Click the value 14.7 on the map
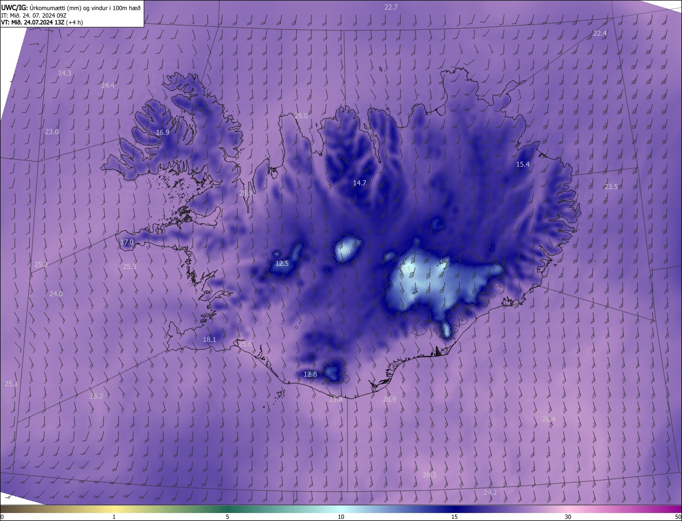Viewport: 682px width, 521px height. [x=360, y=183]
